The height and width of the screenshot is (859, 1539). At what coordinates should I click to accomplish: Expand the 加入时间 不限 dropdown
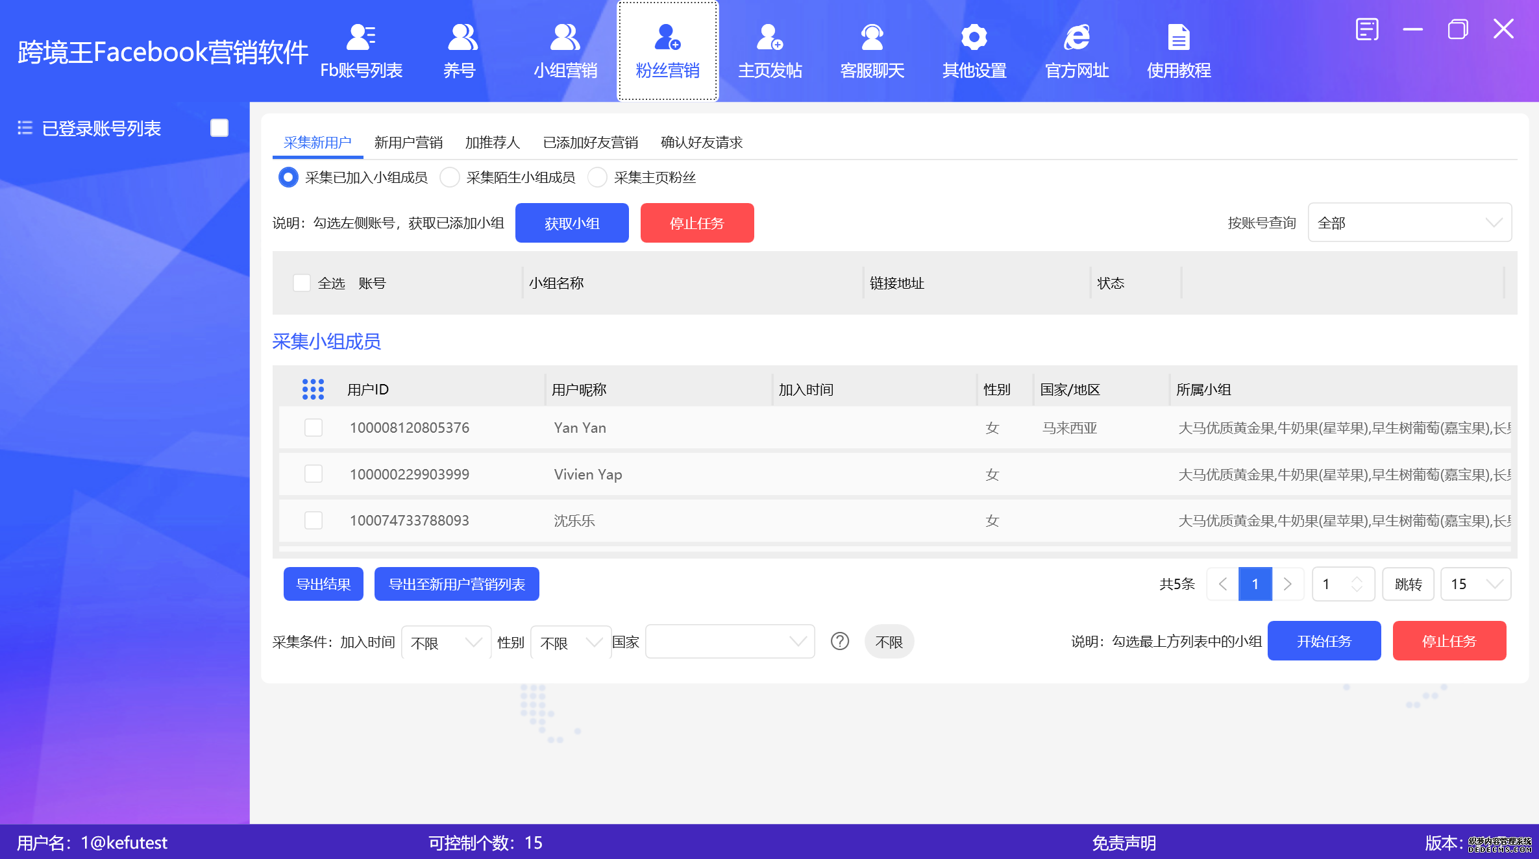click(x=445, y=642)
